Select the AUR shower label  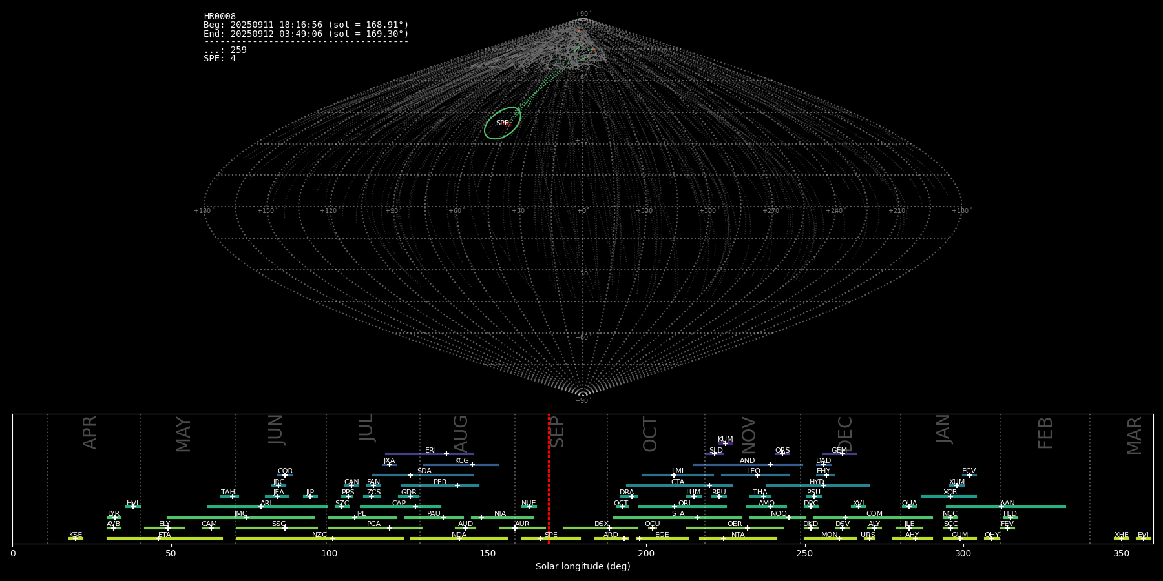[522, 524]
